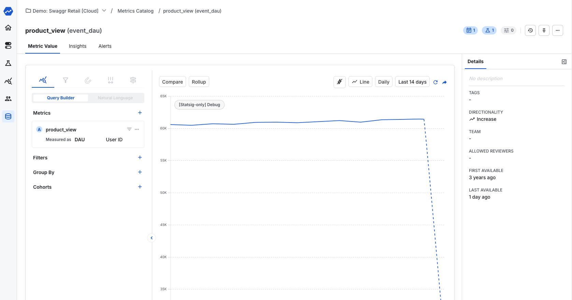Collapse the query builder panel chevron
Image resolution: width=572 pixels, height=300 pixels.
click(152, 238)
